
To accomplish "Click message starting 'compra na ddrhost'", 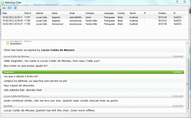I will pos(36,81).
